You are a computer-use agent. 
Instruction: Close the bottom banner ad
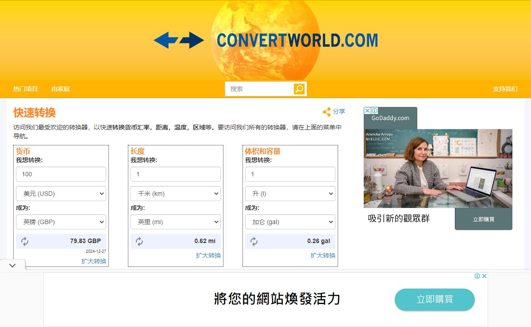click(484, 276)
